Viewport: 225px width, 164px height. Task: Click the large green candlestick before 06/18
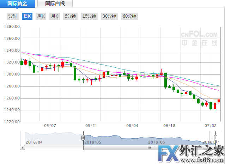pyautogui.click(x=165, y=80)
